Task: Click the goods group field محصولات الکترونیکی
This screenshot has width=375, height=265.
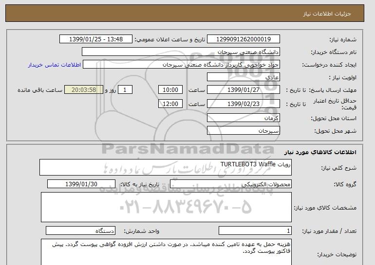Action: click(230, 184)
